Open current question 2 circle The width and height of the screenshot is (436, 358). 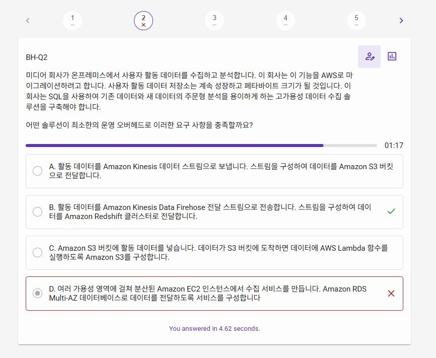[143, 20]
